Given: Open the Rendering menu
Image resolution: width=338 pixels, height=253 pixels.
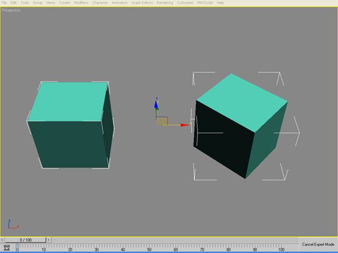Looking at the screenshot, I should 165,3.
